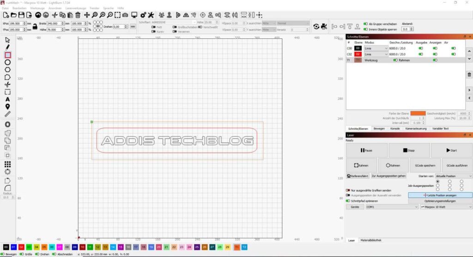Enable 'Nur ausgewählte Grafiken senden'
Viewport: 473px width, 257px height.
(348, 190)
